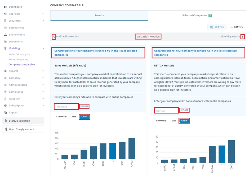Click the highlighted bar in EBITDA chart
249x177 pixels.
coord(222,154)
